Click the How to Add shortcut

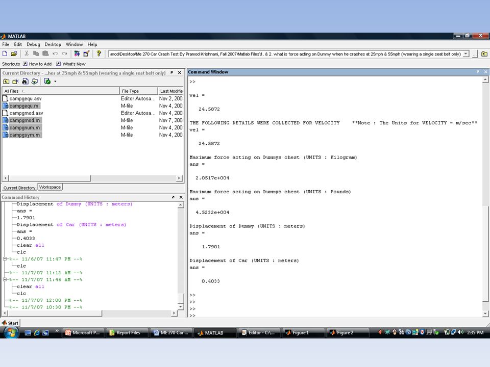coord(37,64)
